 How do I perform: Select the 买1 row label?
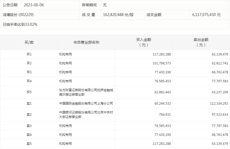[29, 54]
